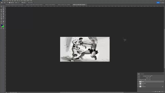Lock image pixels with brush lock icon
165x93 pixels.
click(142, 80)
